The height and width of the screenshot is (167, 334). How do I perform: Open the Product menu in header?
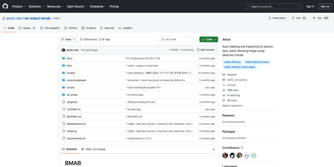click(19, 6)
